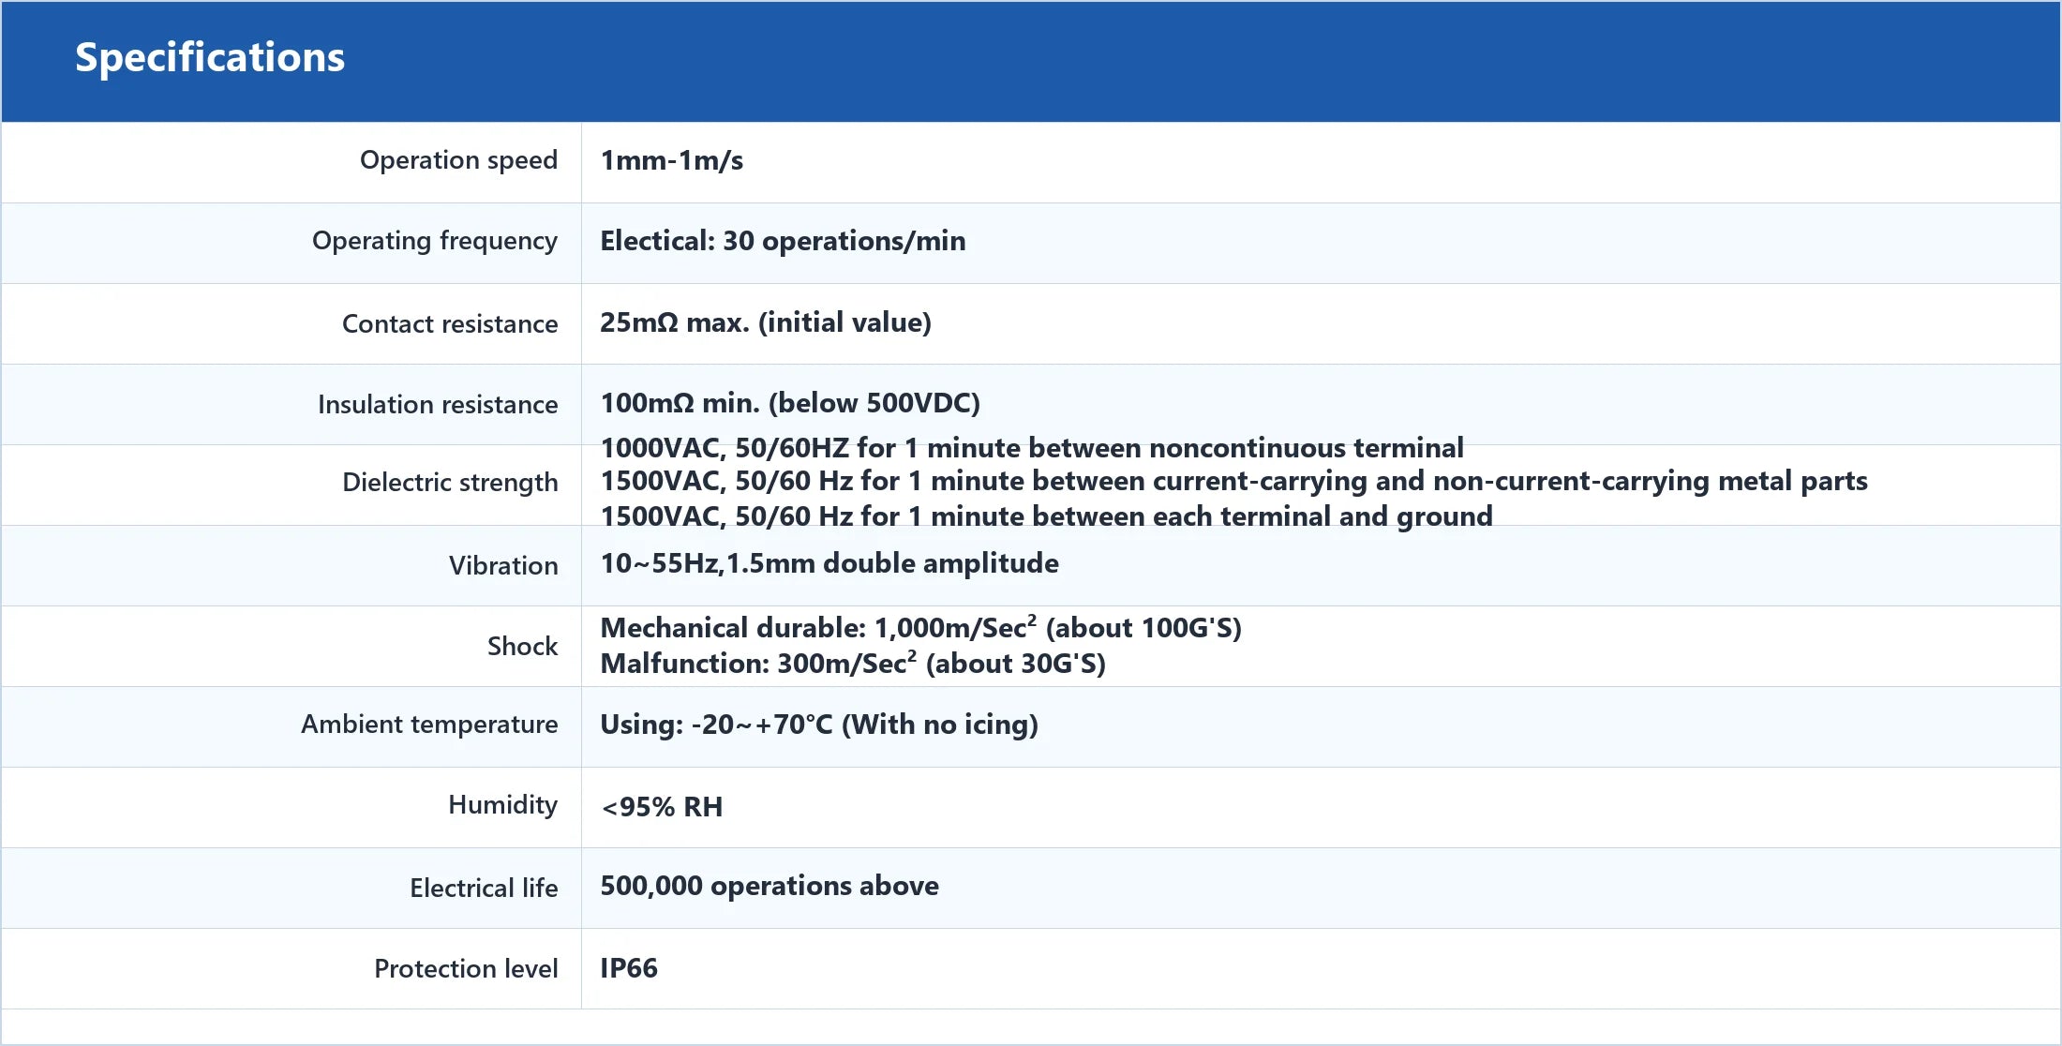Select the Contact resistance label

click(x=450, y=323)
